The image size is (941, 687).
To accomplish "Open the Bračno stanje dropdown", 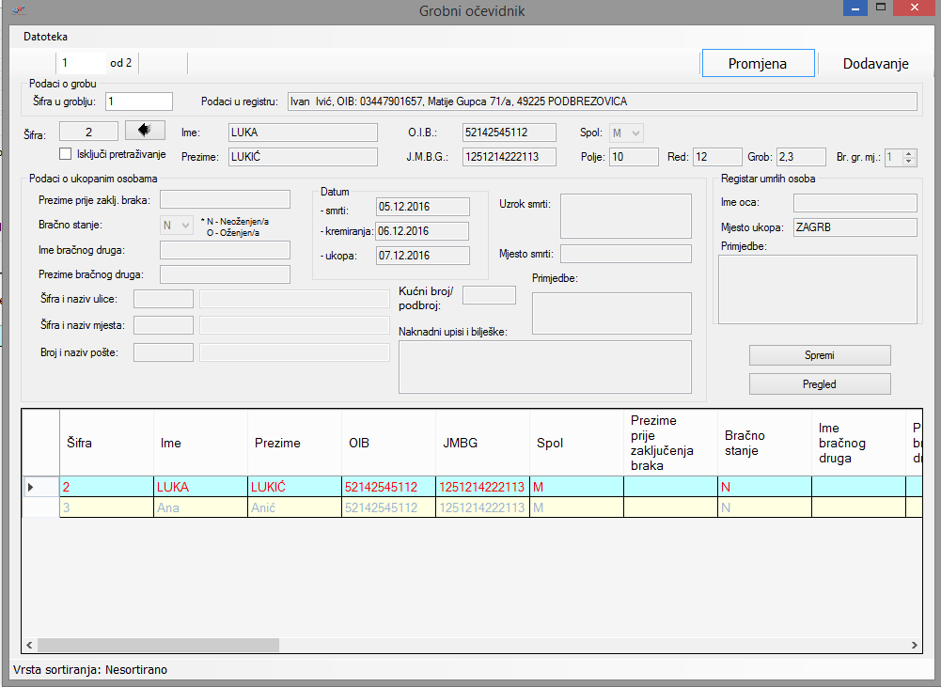I will pyautogui.click(x=176, y=226).
